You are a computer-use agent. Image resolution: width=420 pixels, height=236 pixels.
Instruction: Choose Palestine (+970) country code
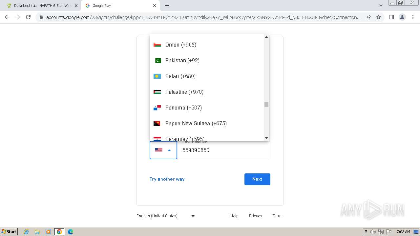tap(184, 92)
